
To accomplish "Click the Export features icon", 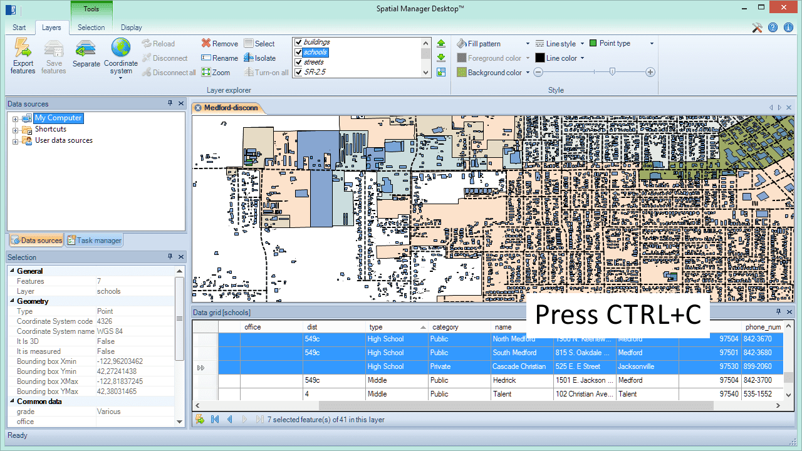I will point(23,56).
